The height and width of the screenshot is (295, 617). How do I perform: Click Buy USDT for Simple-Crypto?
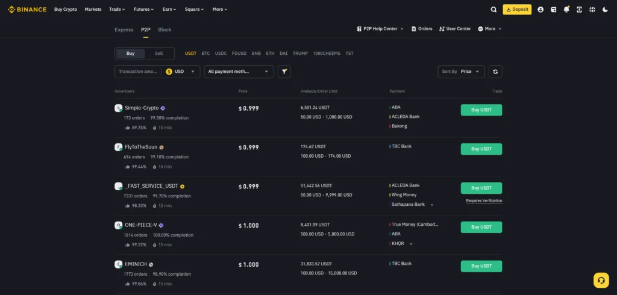481,110
